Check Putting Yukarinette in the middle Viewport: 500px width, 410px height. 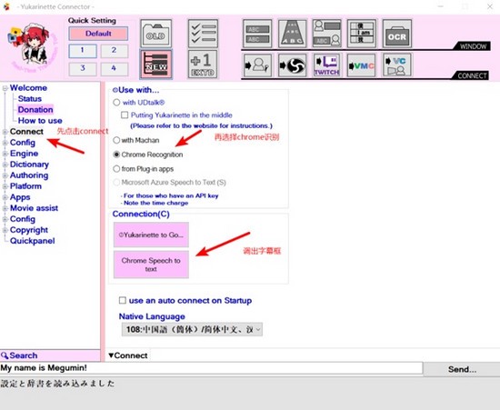pos(125,115)
